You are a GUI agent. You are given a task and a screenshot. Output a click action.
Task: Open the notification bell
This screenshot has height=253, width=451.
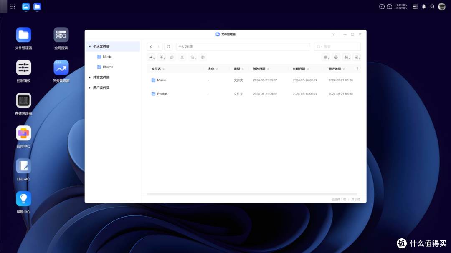[x=424, y=7]
